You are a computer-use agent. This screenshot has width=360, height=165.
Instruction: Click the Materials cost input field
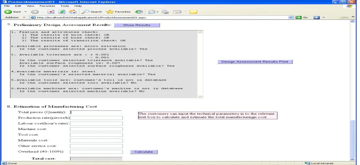(96, 140)
